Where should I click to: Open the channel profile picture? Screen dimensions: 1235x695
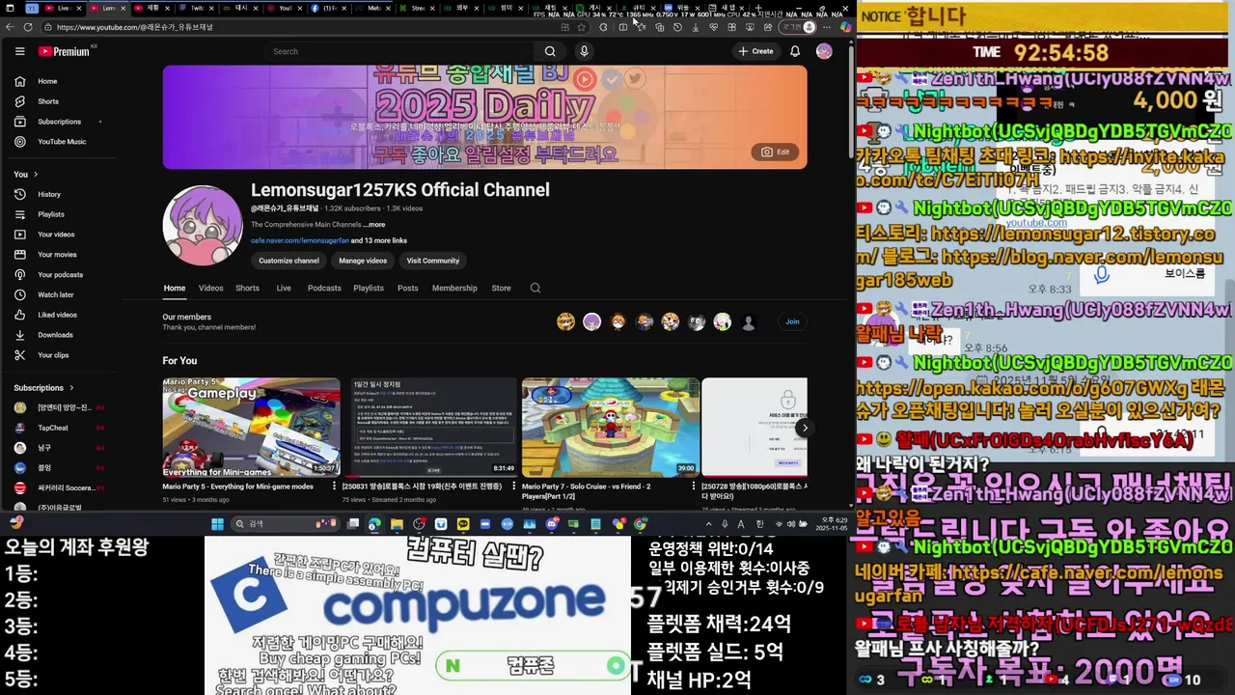(203, 225)
